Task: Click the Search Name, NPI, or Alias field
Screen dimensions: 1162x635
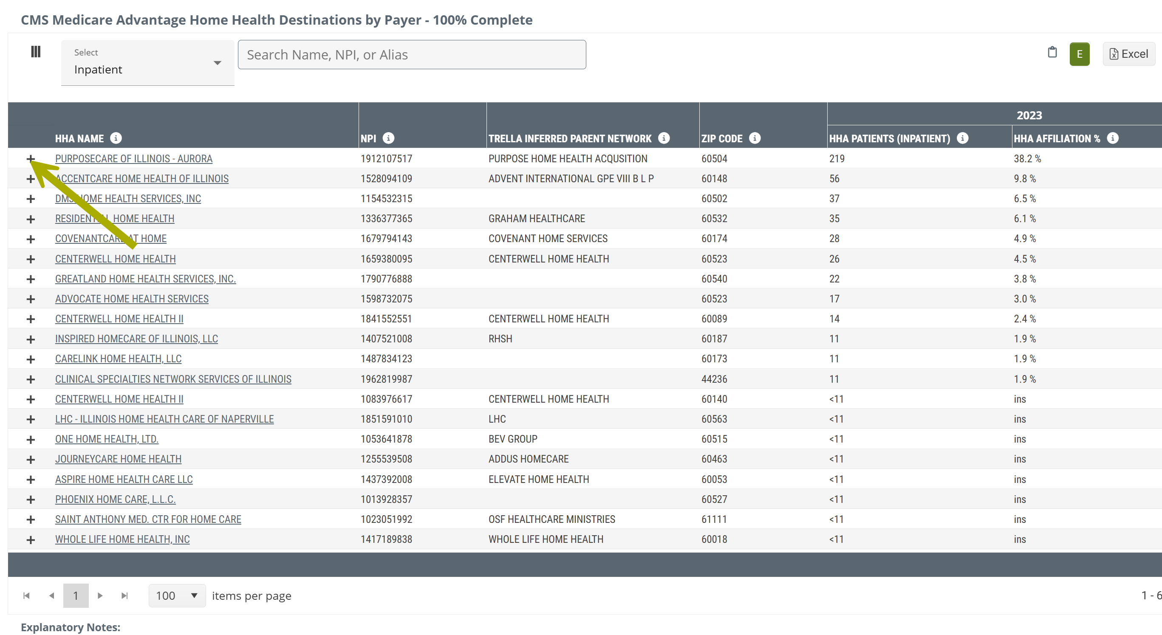Action: (411, 54)
